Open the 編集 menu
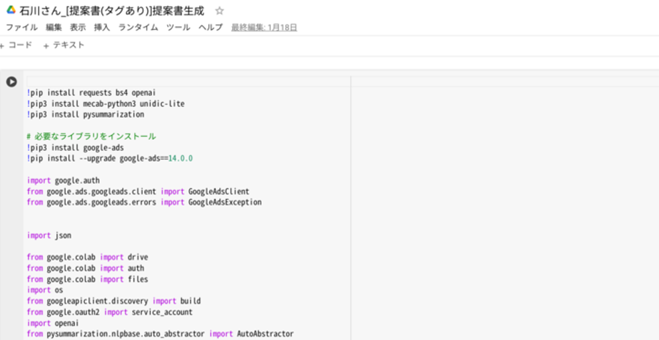 pyautogui.click(x=54, y=27)
